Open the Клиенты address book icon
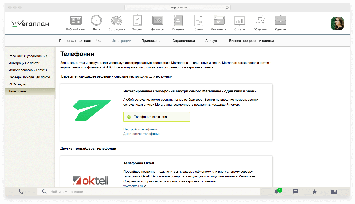This screenshot has width=355, height=204. (178, 20)
